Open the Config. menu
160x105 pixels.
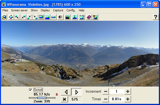click(x=71, y=10)
